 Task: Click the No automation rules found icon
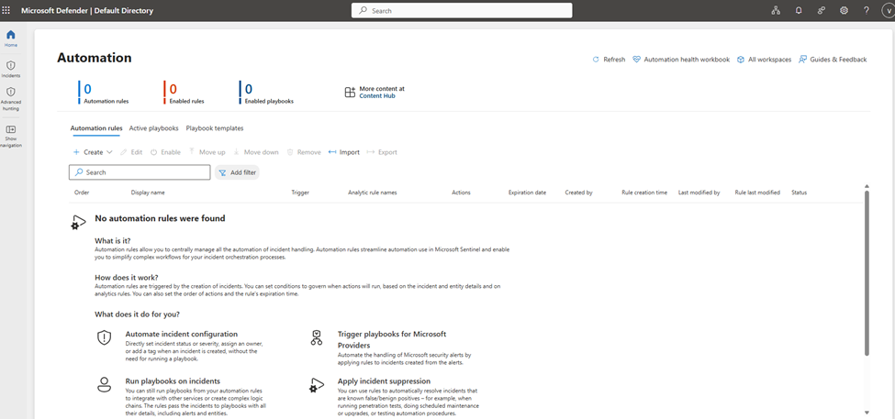(78, 222)
